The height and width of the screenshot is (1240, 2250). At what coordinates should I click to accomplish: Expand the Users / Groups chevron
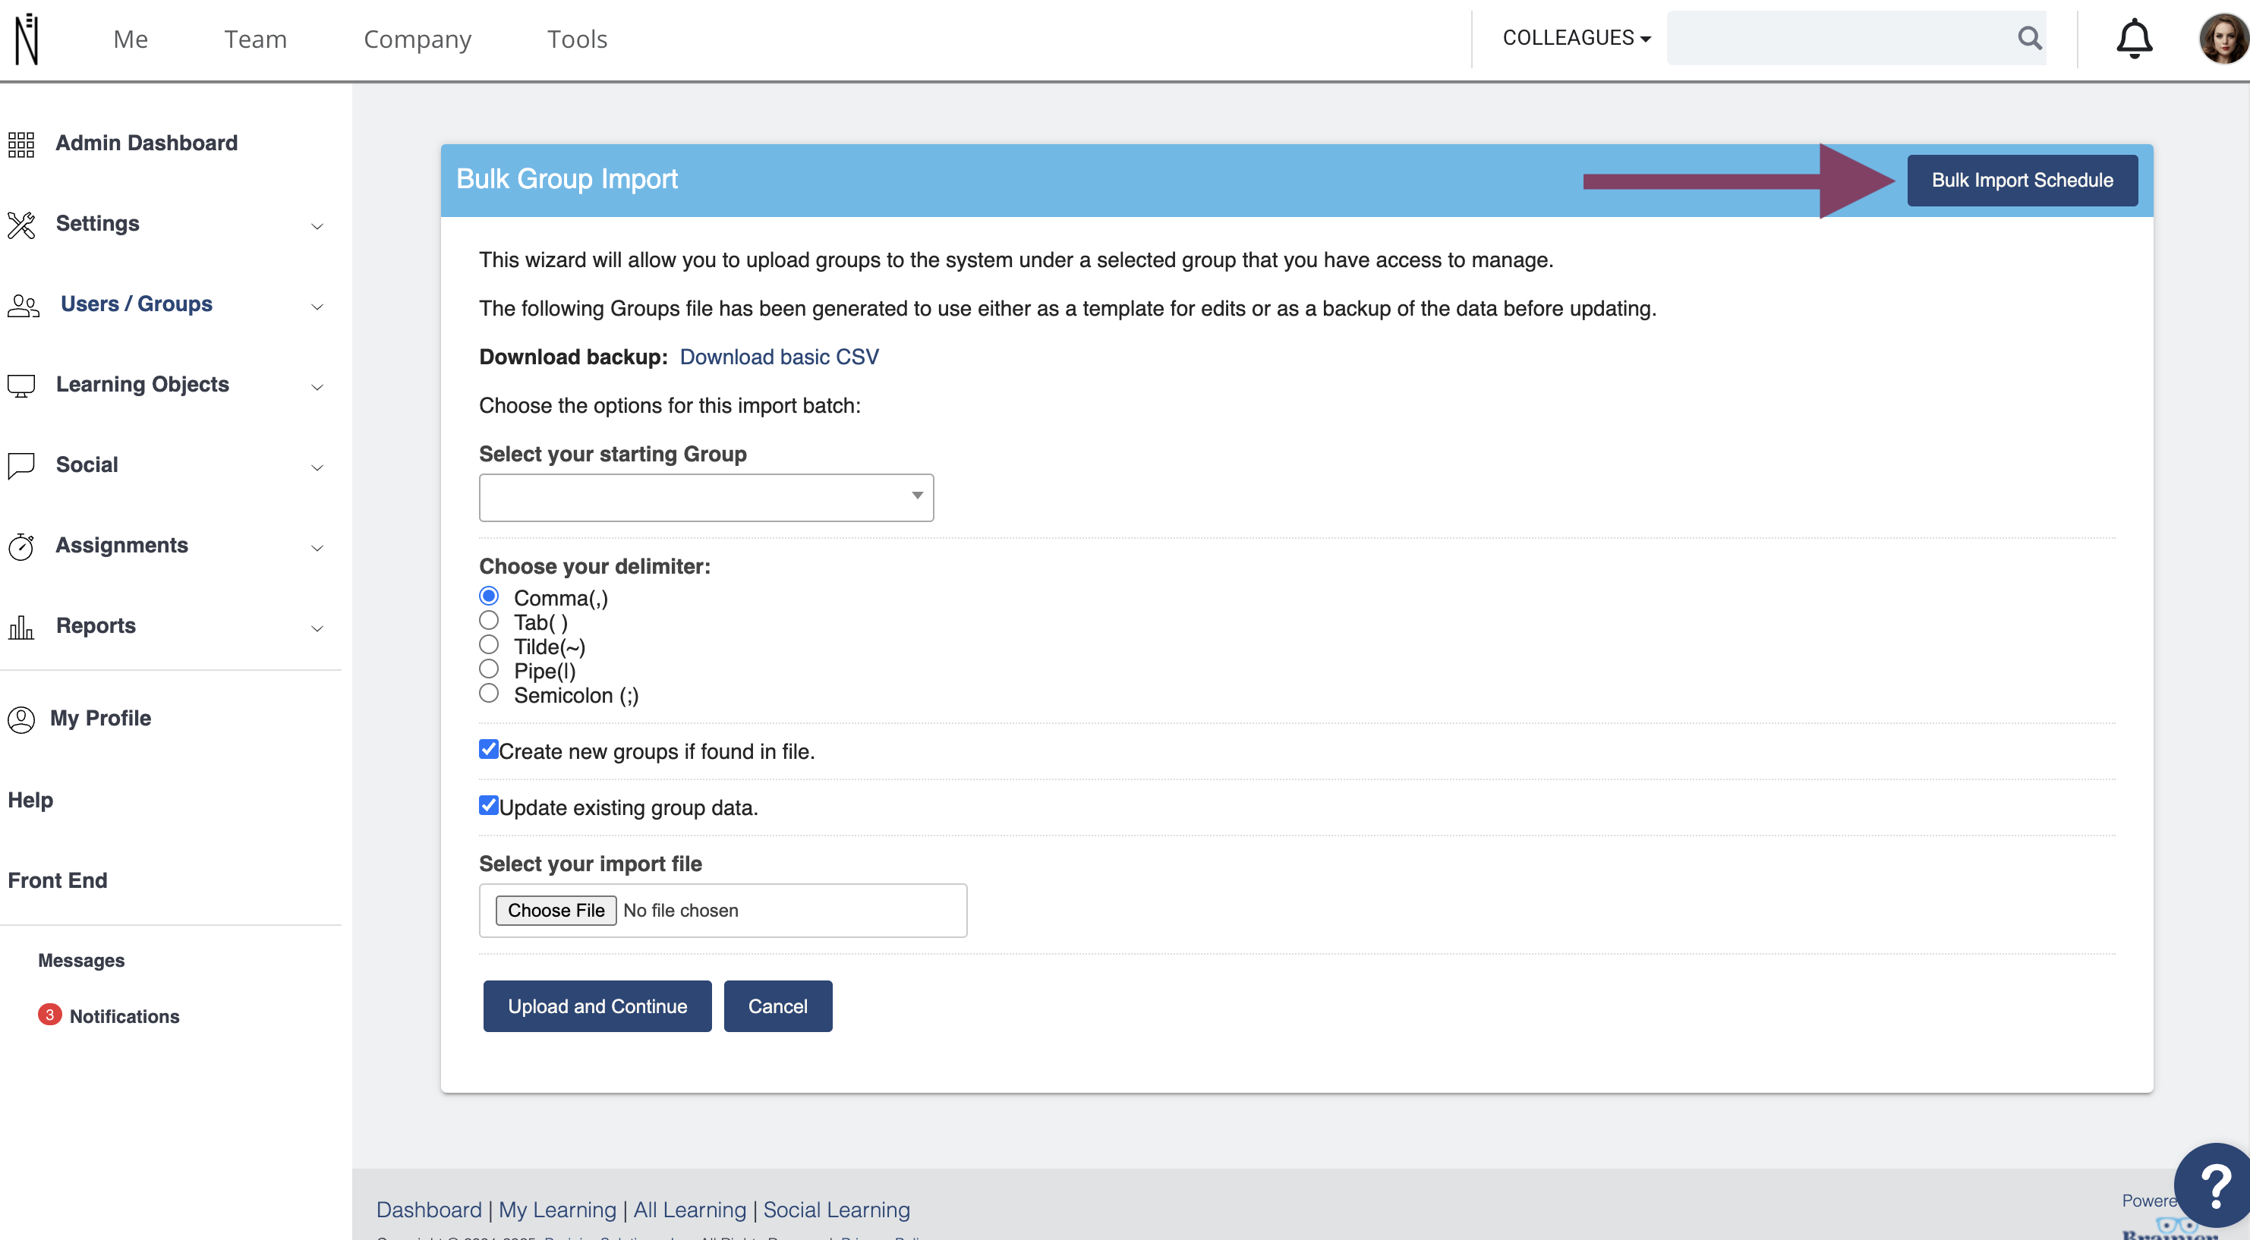tap(317, 307)
